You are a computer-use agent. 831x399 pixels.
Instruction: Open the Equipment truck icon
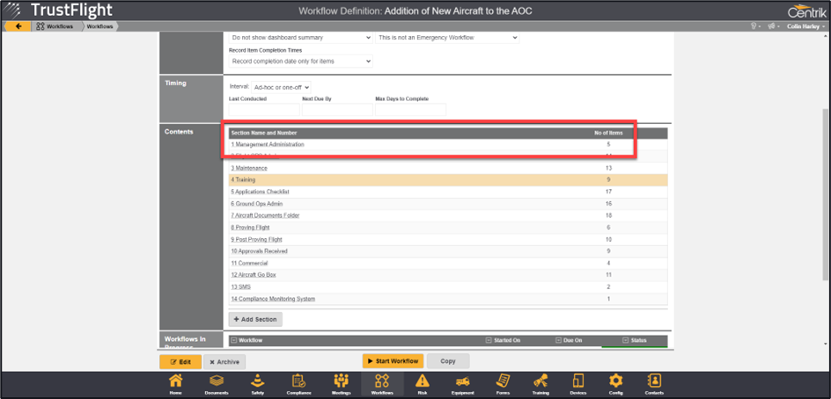463,383
